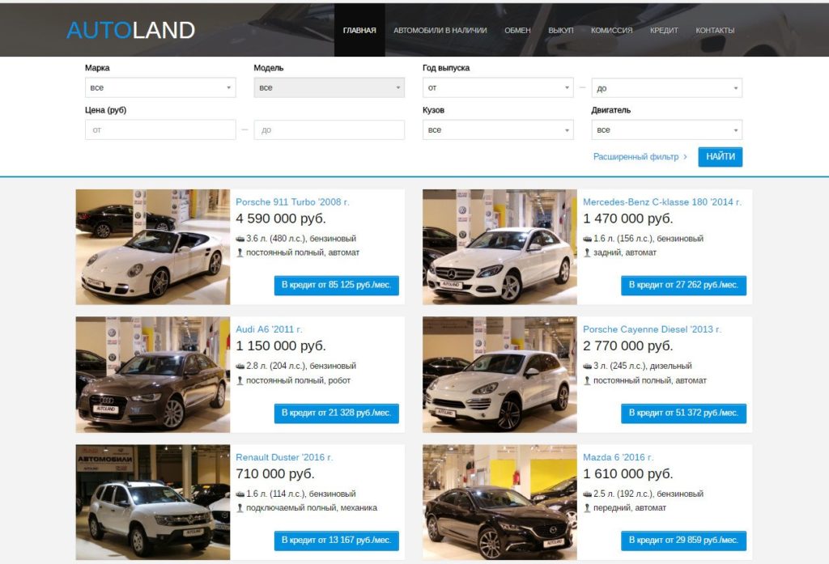Click the drivetrain icon on the Porsche Cayenne Diesel card
This screenshot has height=564, width=829.
click(x=587, y=380)
